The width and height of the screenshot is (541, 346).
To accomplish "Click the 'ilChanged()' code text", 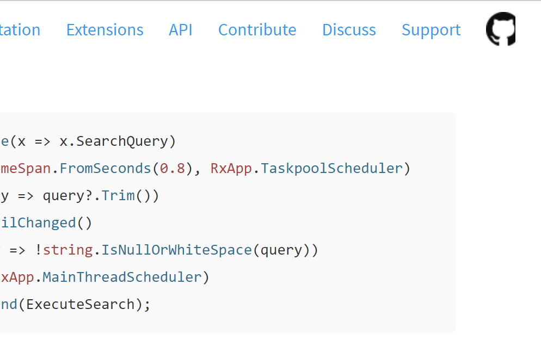I will tap(46, 223).
